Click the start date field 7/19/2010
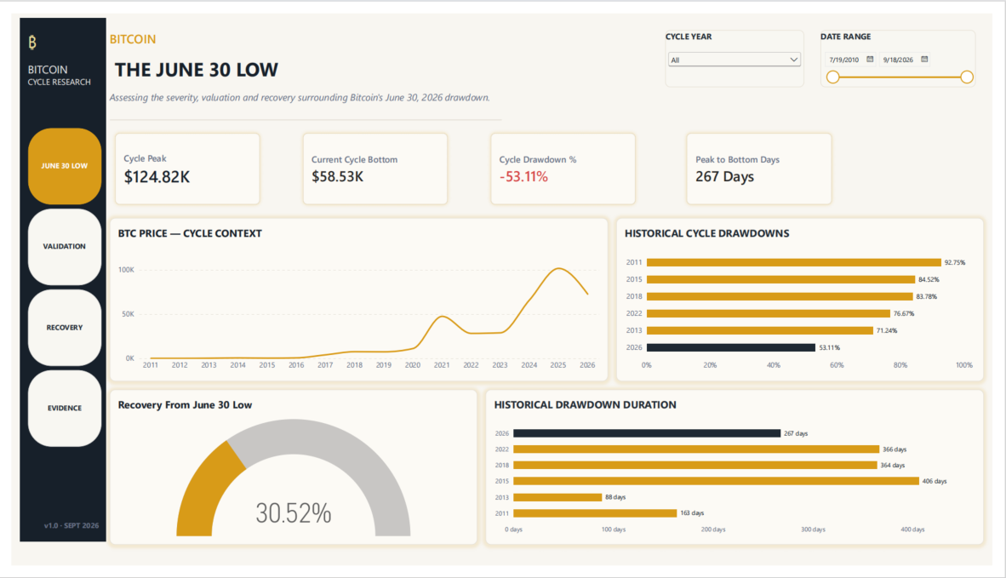1006x578 pixels. click(843, 60)
